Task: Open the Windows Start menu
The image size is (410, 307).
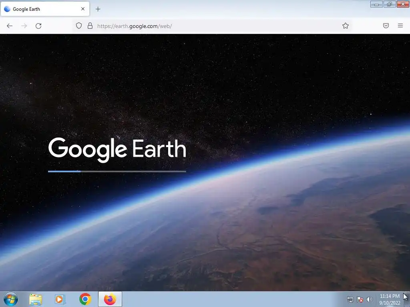Action: tap(11, 299)
